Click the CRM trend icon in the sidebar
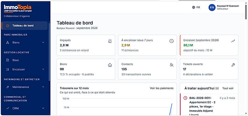 [8, 108]
